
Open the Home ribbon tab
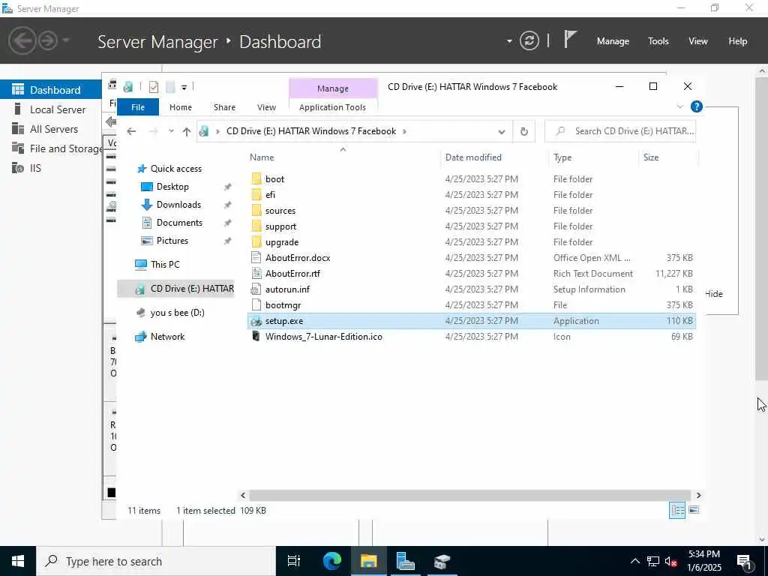click(181, 107)
